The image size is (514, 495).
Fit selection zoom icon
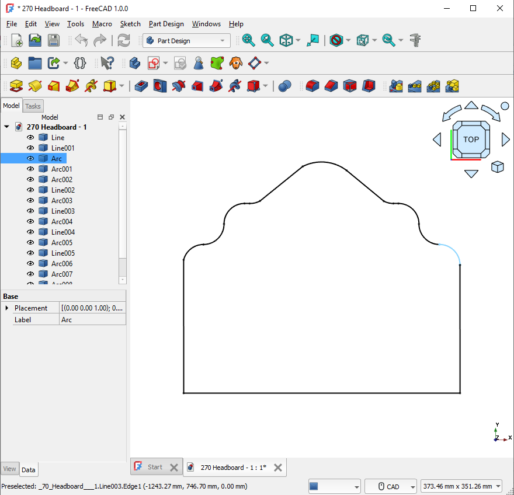(x=267, y=40)
